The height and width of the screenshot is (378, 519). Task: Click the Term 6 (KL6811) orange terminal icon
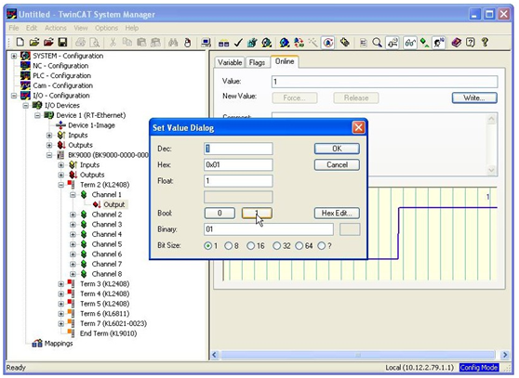tap(71, 314)
